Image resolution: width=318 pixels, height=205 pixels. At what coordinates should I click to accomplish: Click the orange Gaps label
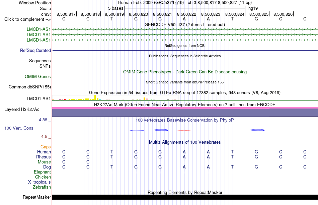pos(46,147)
